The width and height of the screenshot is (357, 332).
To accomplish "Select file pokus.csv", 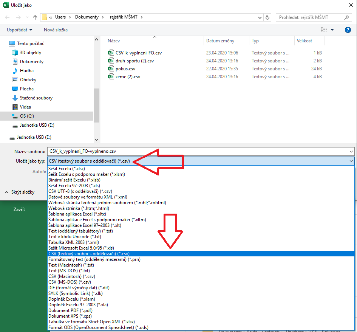I will coord(125,69).
